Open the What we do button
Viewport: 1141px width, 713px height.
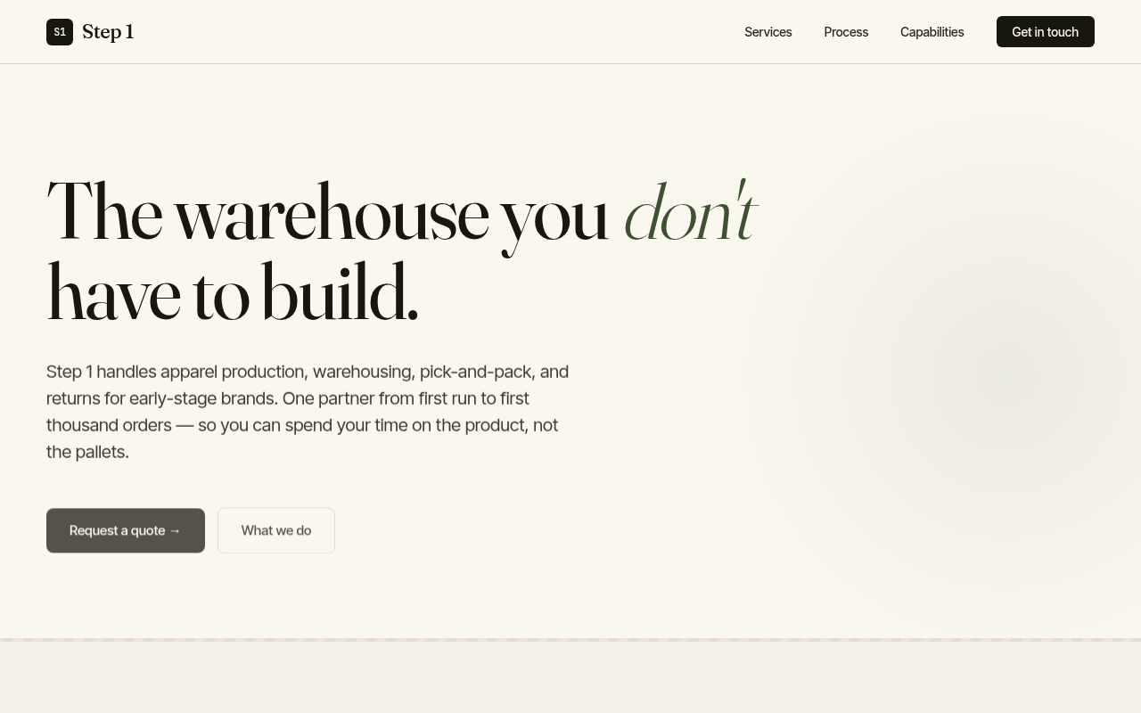tap(276, 530)
